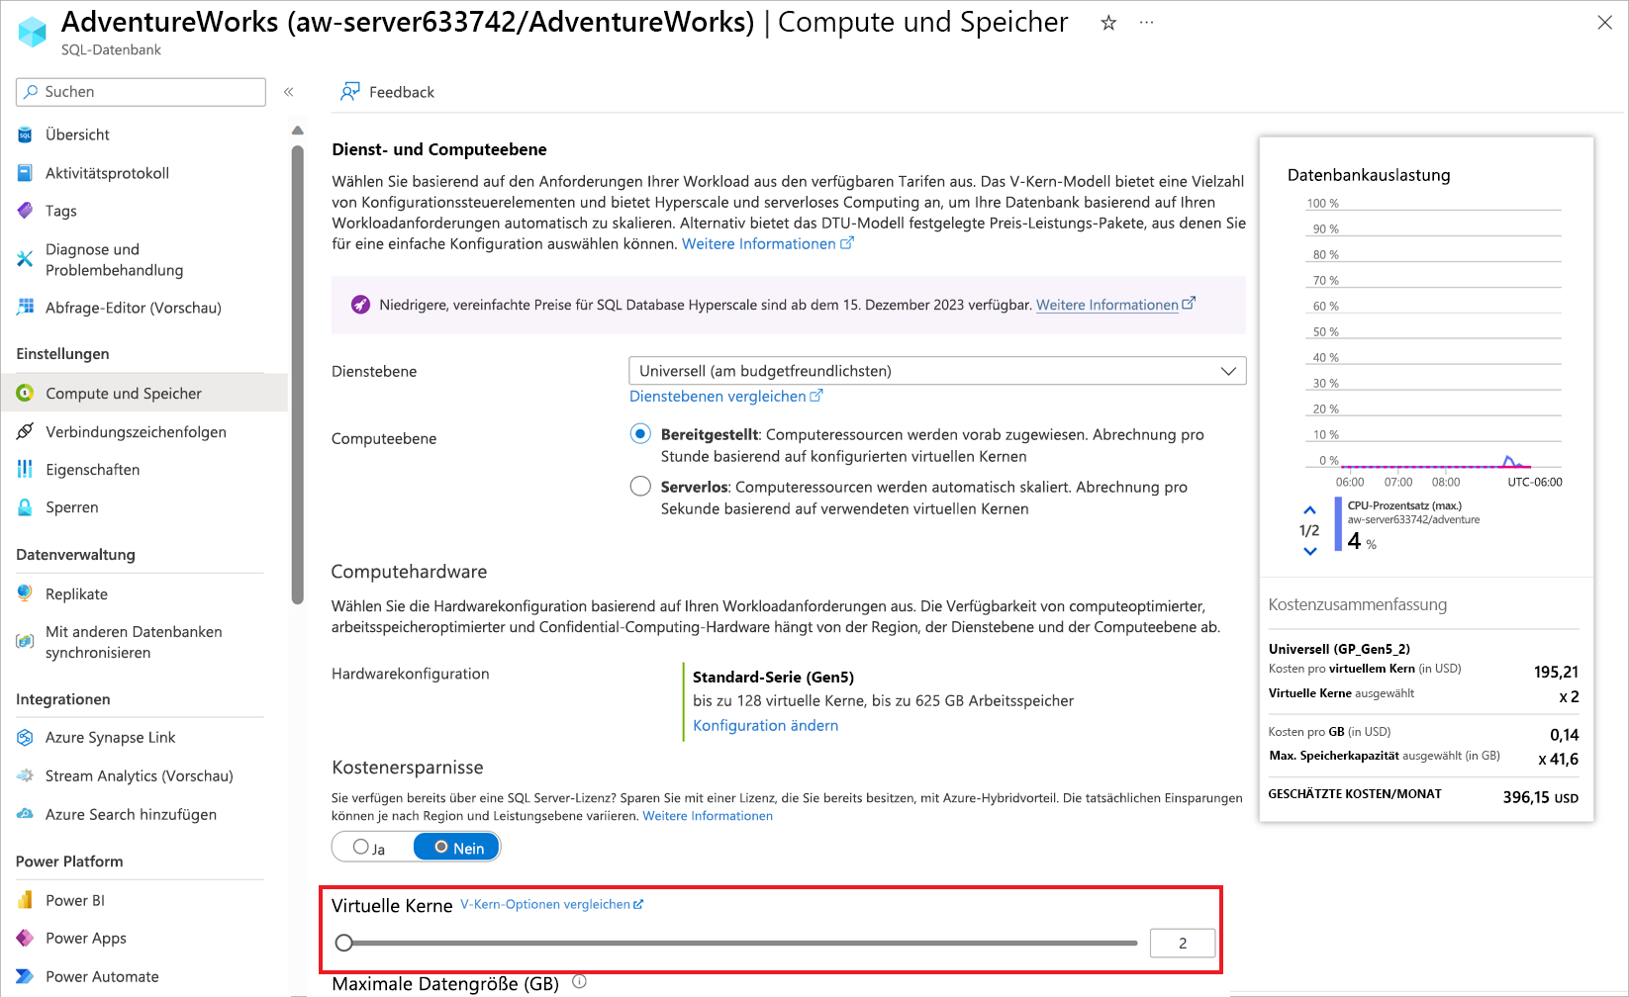Open Weitere Informationen link under Kostenersparnisse
1629x997 pixels.
coord(708,816)
